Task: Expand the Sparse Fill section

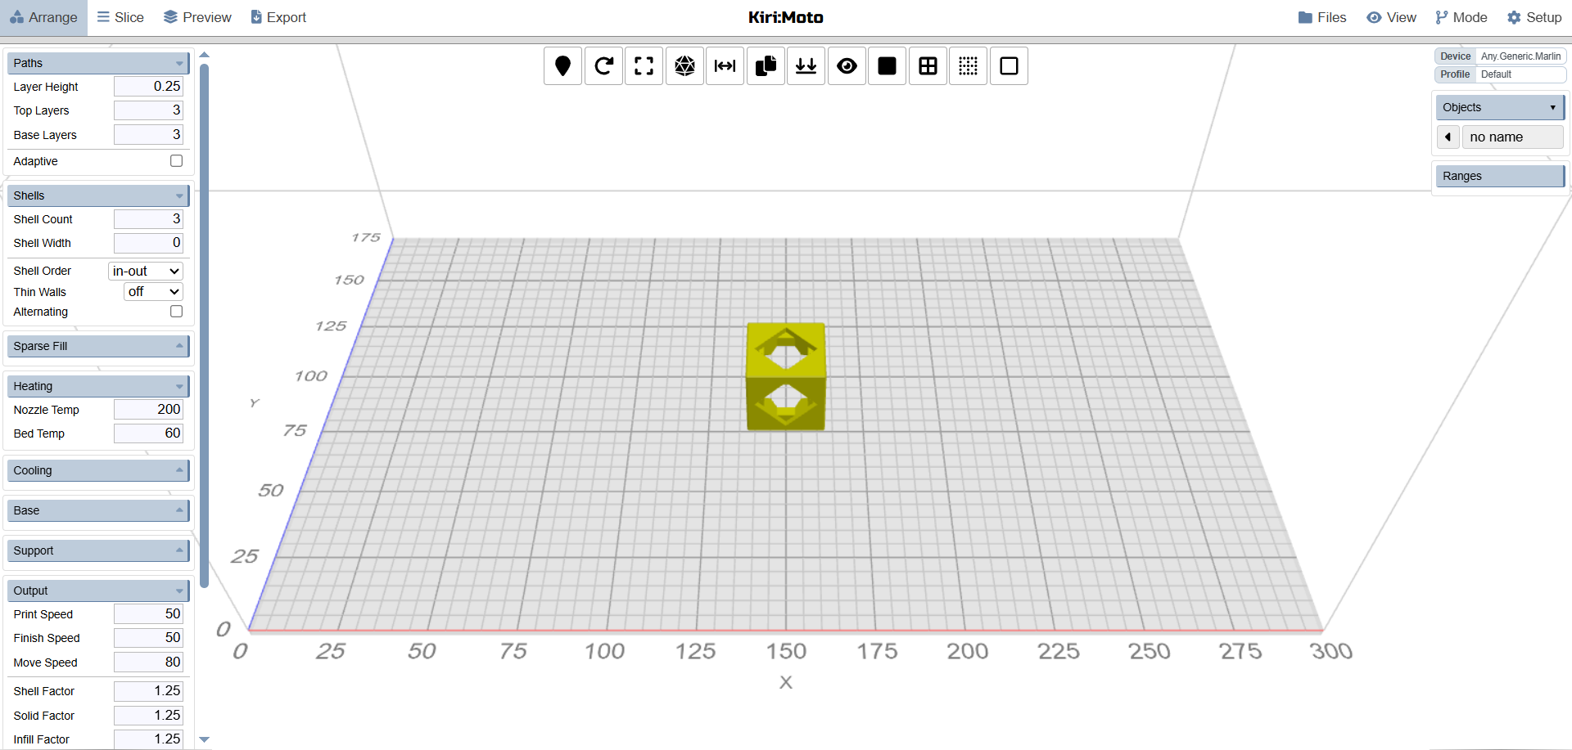Action: (98, 346)
